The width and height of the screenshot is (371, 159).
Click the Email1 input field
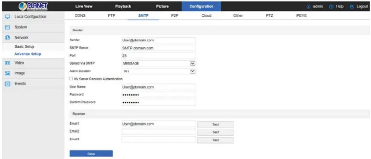point(158,124)
